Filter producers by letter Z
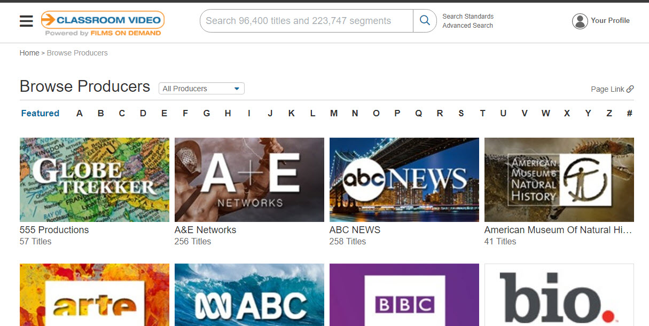 (609, 113)
